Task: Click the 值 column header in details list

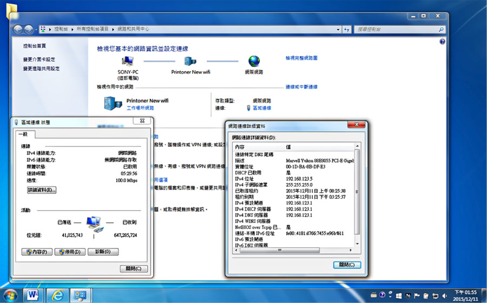Action: point(319,146)
